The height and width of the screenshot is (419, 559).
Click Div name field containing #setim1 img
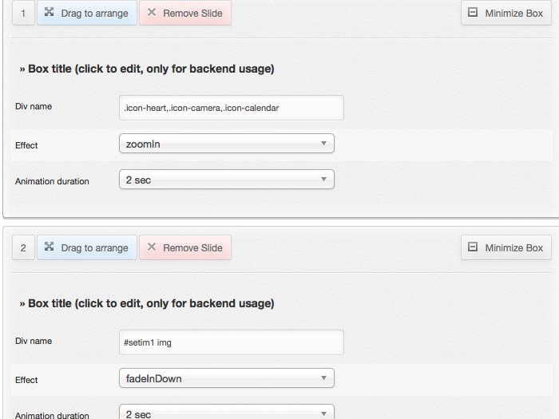(x=231, y=342)
